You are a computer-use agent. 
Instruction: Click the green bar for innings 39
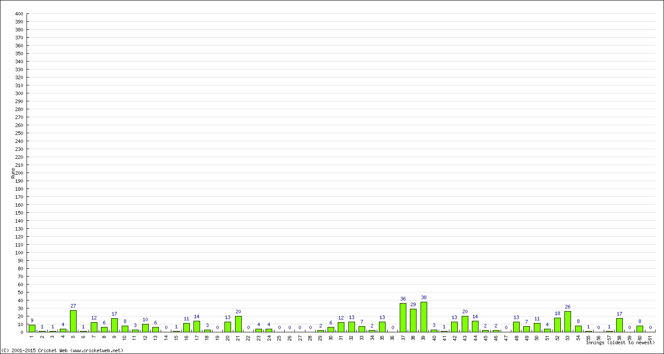(424, 317)
